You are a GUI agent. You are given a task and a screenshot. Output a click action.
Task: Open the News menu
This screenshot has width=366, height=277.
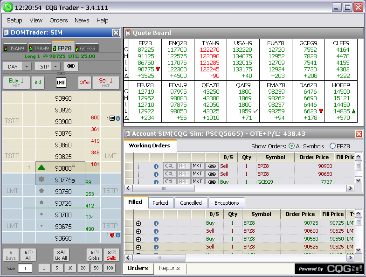(x=82, y=21)
